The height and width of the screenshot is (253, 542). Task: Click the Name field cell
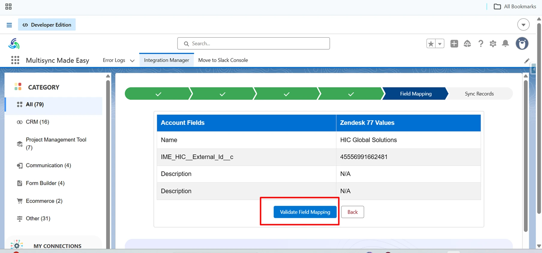click(246, 140)
